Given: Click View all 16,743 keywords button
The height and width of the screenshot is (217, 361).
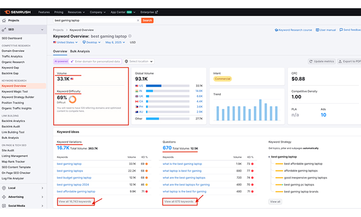Looking at the screenshot, I should point(76,202).
